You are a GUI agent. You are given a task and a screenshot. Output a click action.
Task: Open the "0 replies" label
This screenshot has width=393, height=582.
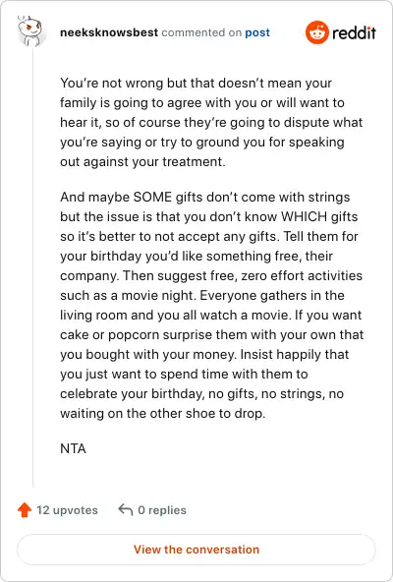[x=162, y=510]
